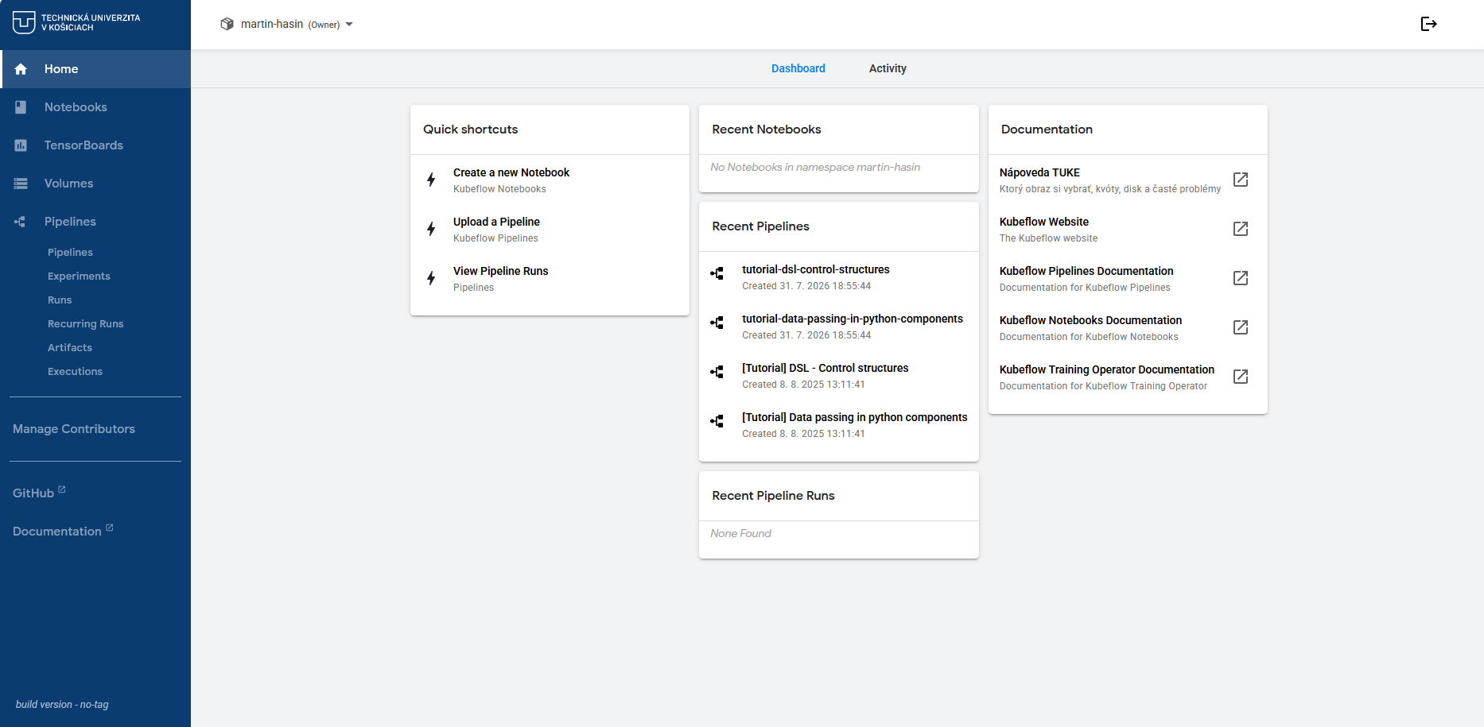Click the Documentation card heading

click(x=1047, y=130)
